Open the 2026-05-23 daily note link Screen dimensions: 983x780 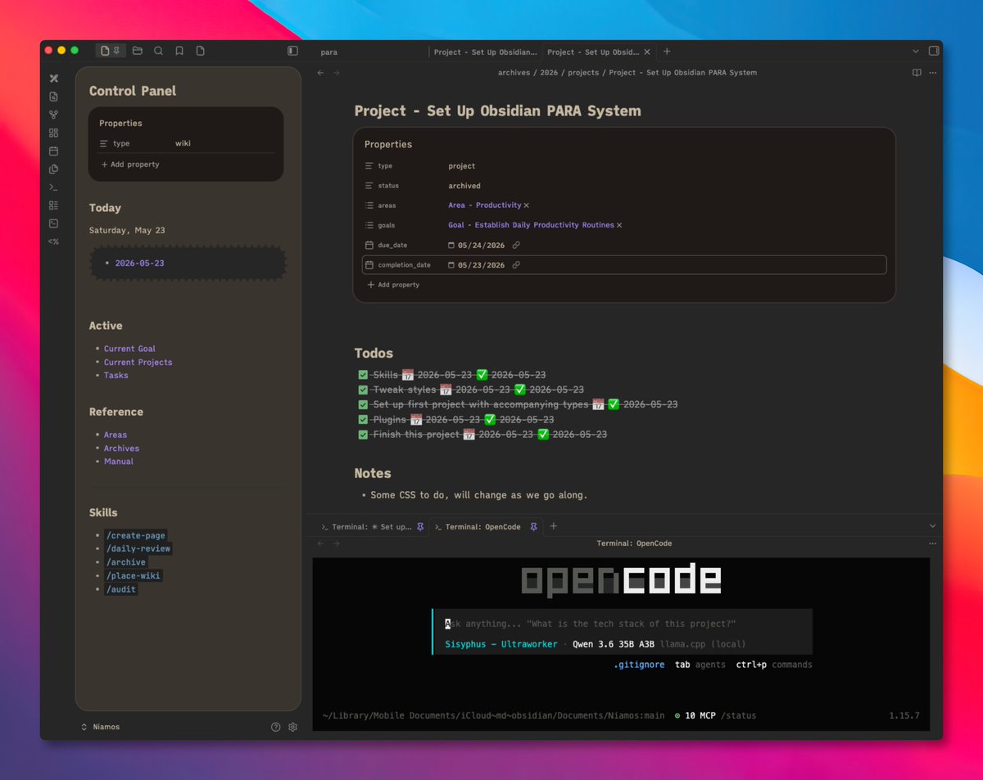140,264
